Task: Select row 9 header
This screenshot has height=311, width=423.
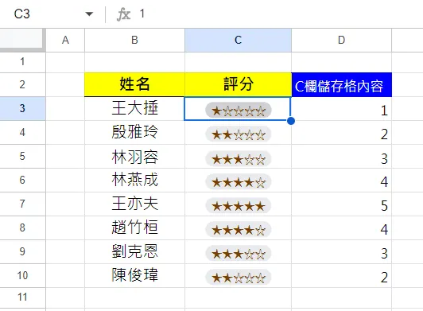Action: (x=22, y=251)
